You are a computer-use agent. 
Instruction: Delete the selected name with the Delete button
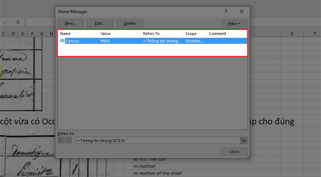point(130,23)
